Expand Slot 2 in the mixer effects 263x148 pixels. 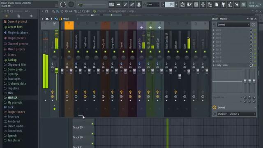click(x=214, y=34)
